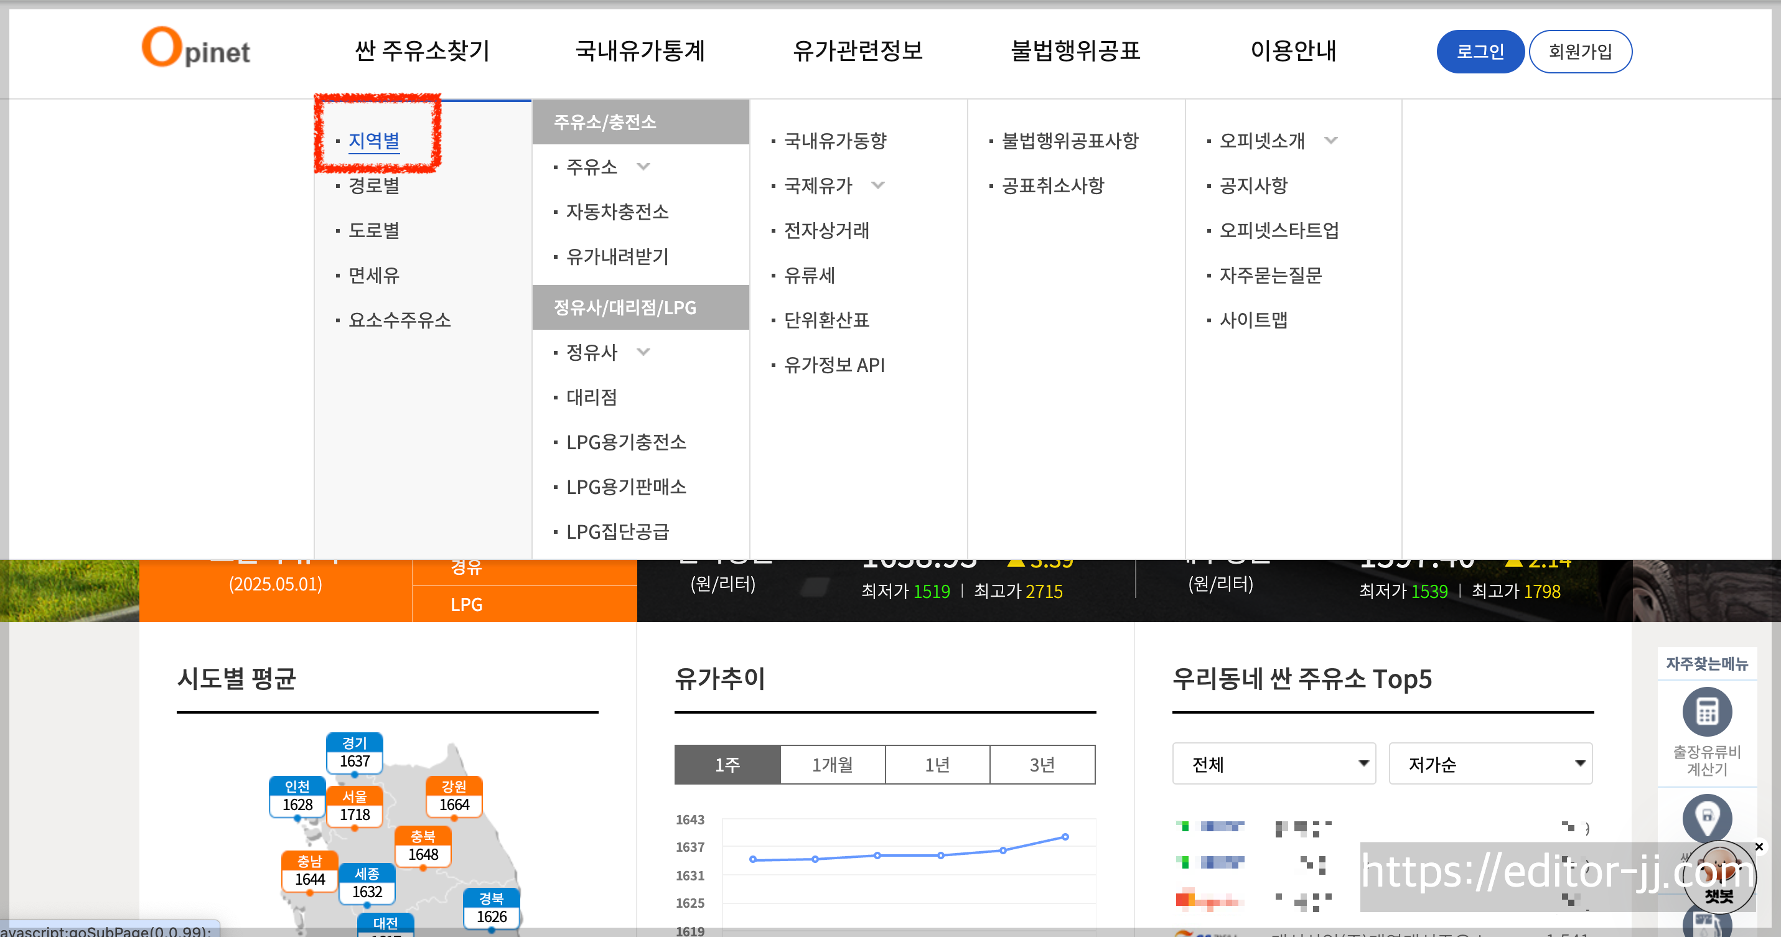Open the 전체 brand filter dropdown
The image size is (1781, 937).
1274,763
